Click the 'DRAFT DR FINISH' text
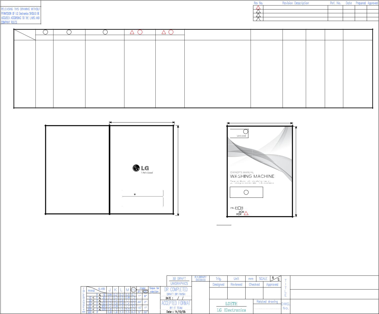The image size is (379, 314). [176, 294]
